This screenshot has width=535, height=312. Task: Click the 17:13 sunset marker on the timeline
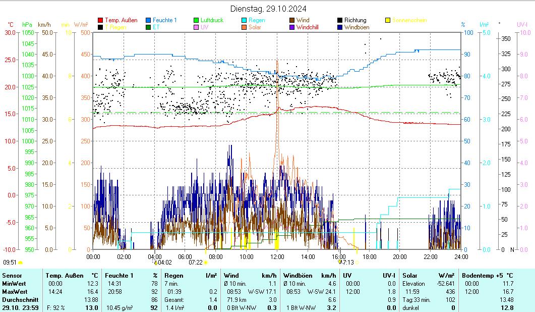[340, 263]
